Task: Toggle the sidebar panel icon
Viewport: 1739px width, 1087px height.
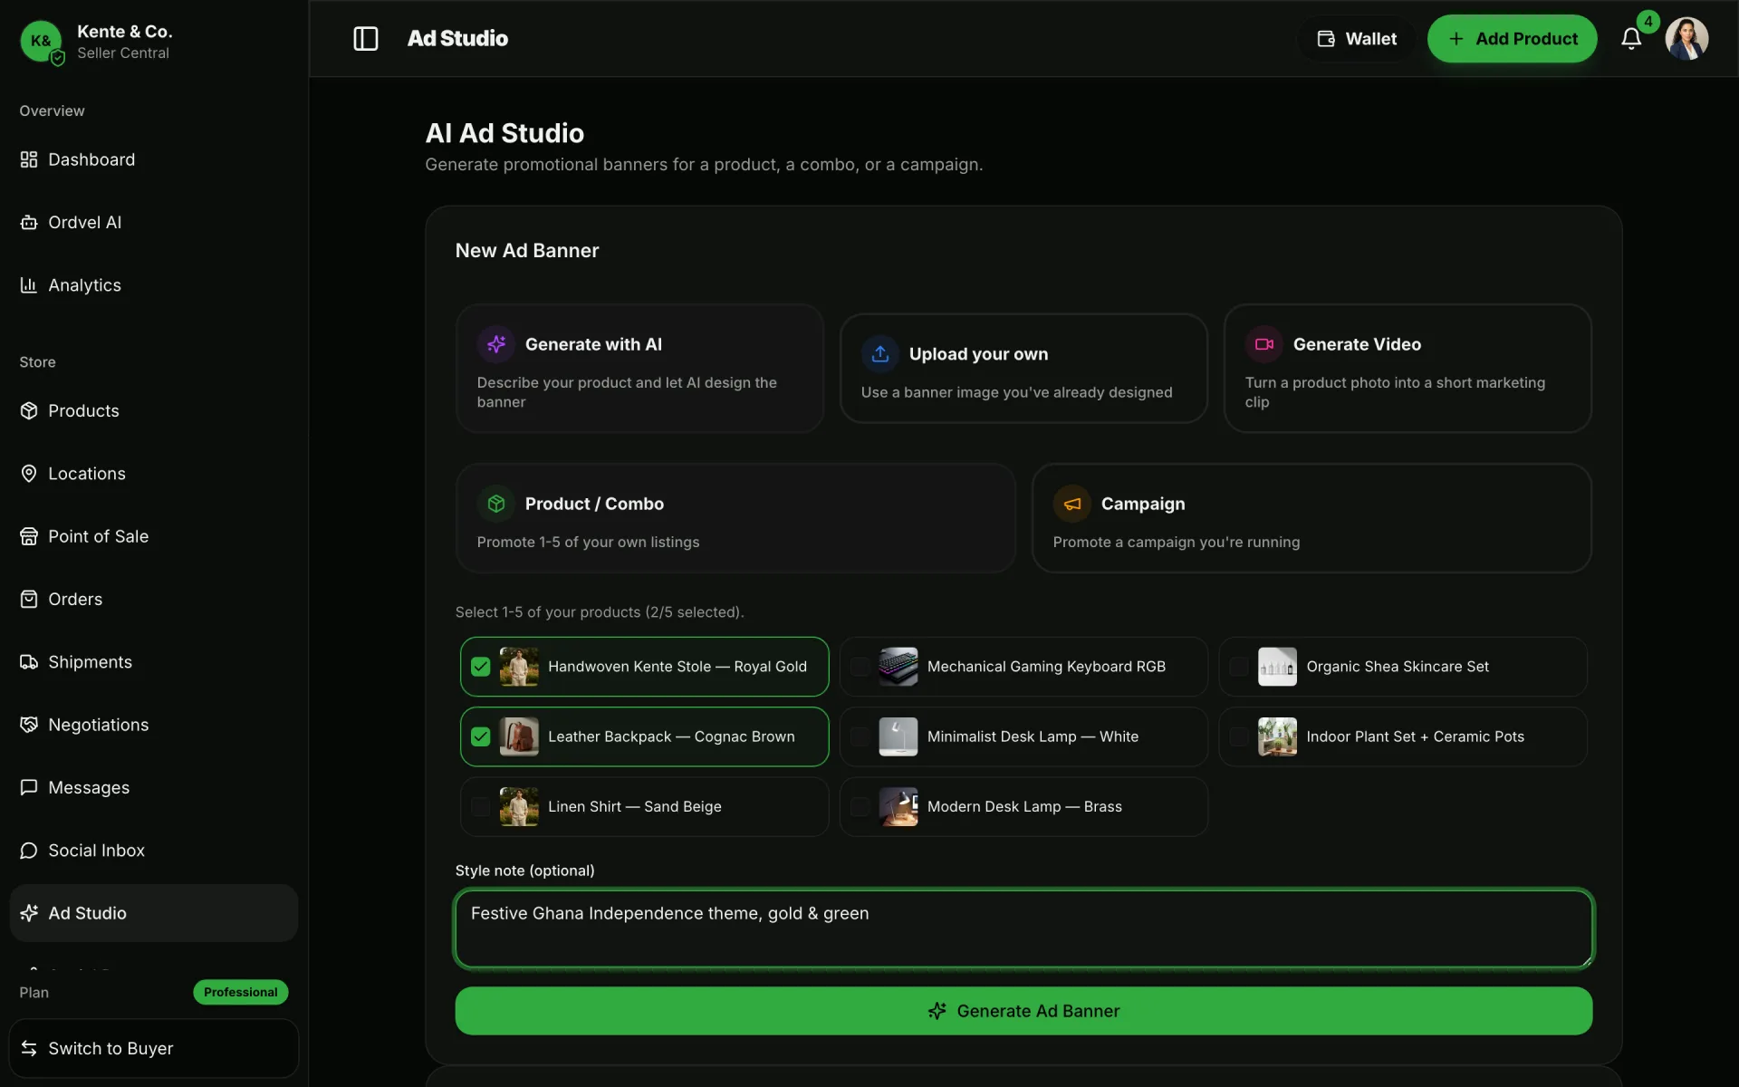Action: point(365,38)
